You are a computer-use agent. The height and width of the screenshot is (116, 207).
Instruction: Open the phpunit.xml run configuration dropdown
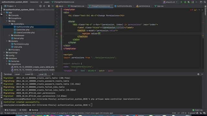coord(170,2)
